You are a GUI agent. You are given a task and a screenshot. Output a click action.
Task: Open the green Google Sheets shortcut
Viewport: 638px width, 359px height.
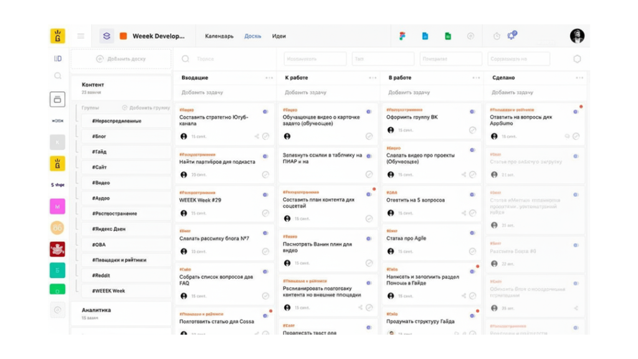[x=447, y=36]
